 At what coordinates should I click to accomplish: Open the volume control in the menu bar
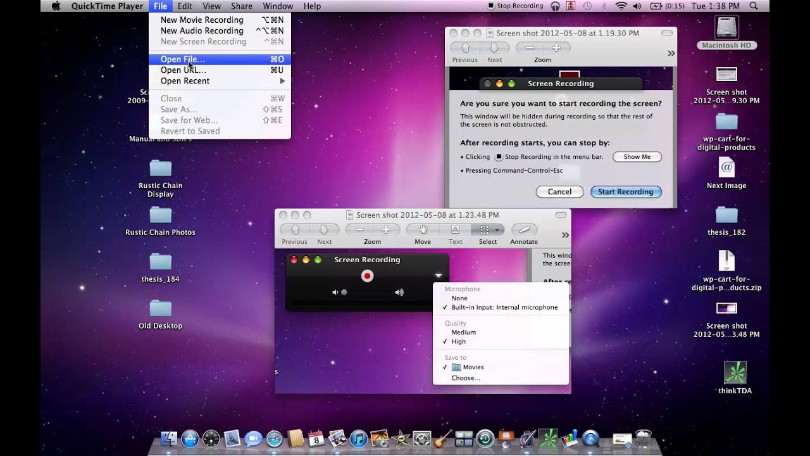(x=637, y=6)
